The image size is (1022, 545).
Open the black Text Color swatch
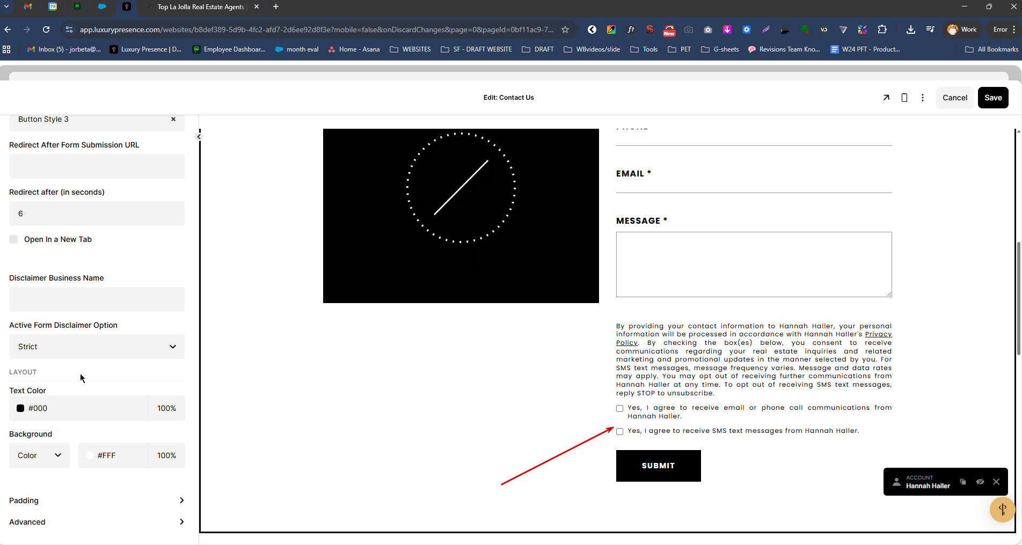point(20,408)
